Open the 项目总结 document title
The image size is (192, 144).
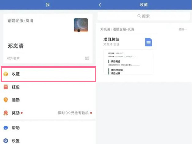(x=111, y=39)
